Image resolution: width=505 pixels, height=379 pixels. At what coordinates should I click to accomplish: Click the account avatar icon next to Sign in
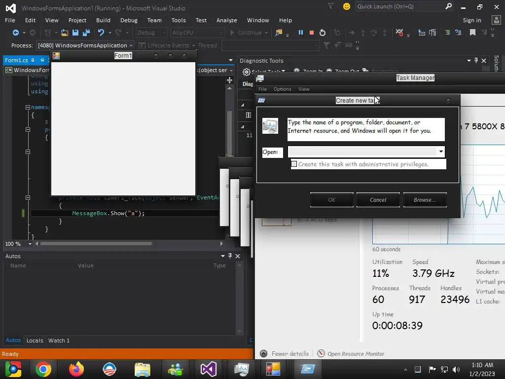[496, 20]
